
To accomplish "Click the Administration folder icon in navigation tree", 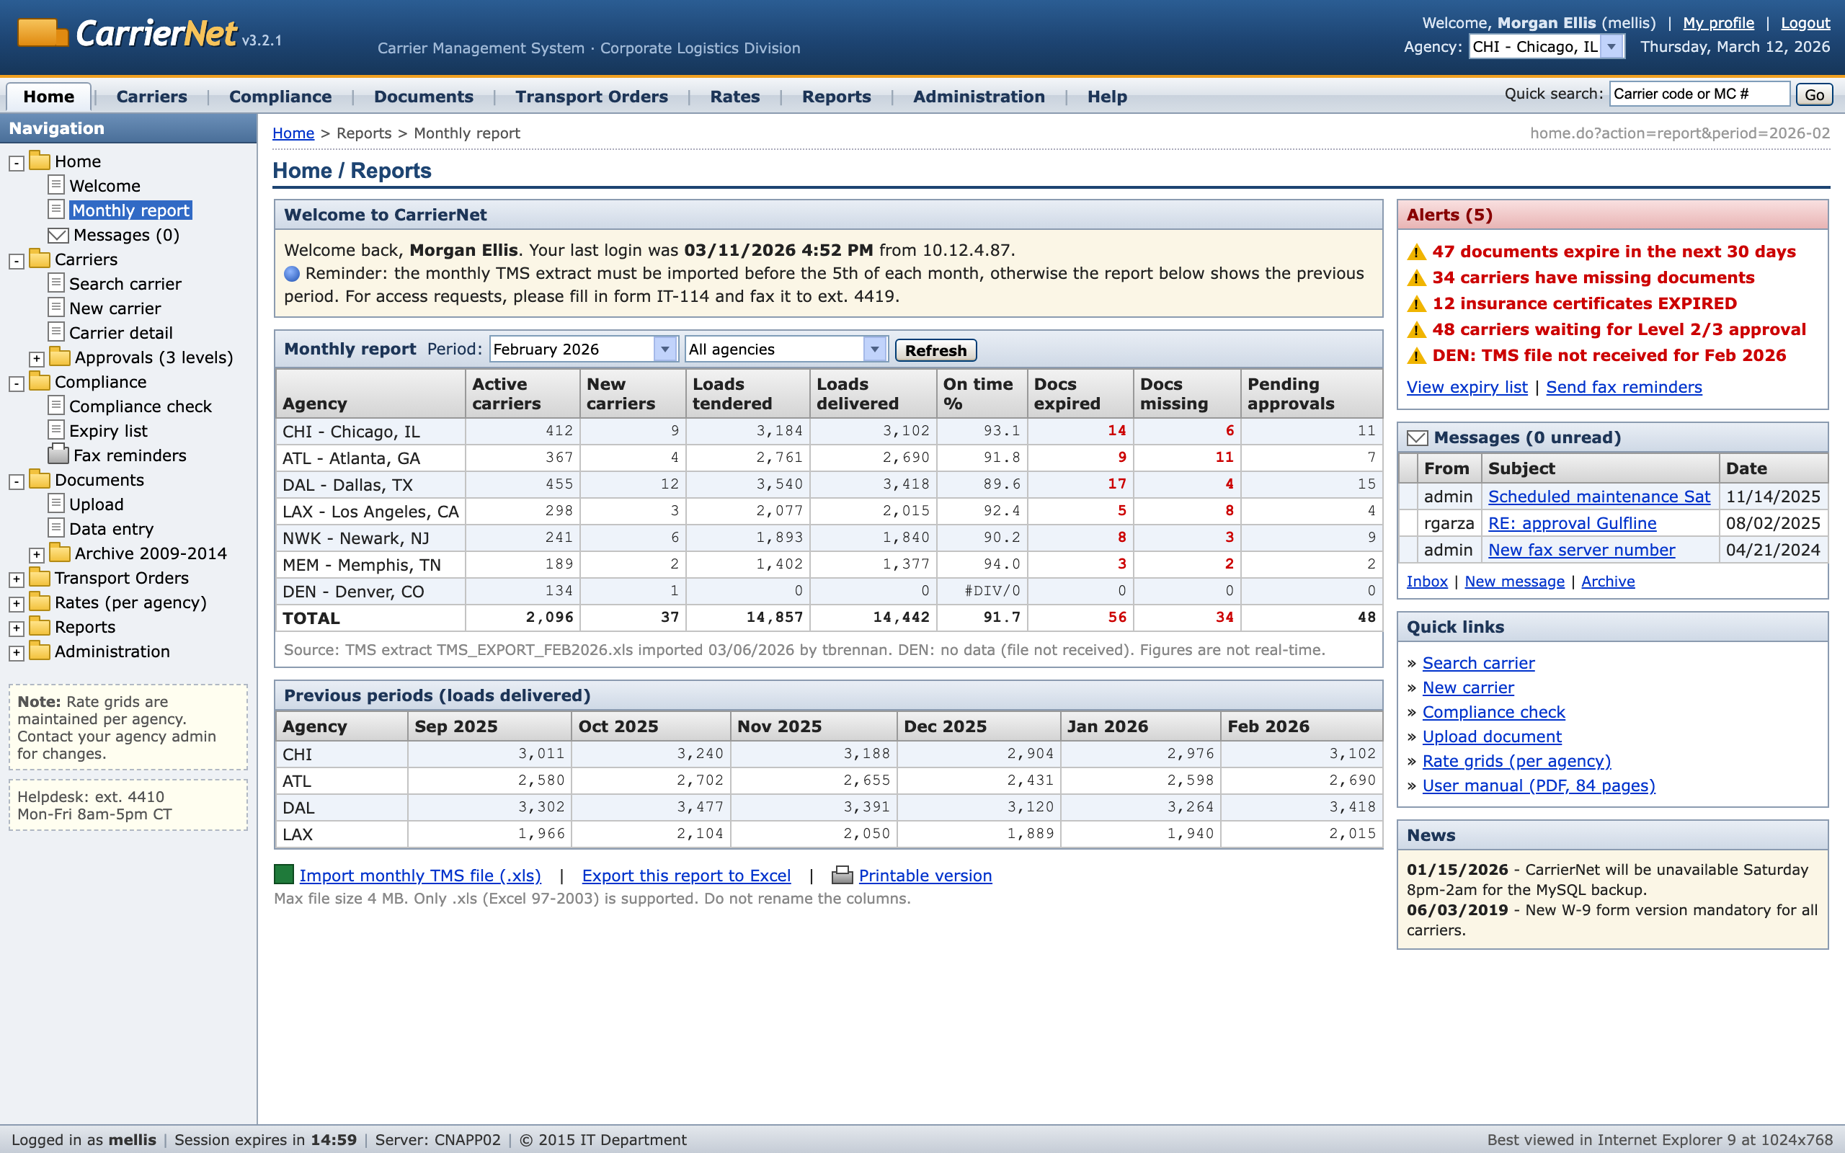I will (x=40, y=651).
